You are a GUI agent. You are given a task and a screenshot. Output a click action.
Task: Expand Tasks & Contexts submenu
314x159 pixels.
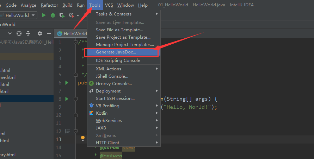[124, 14]
